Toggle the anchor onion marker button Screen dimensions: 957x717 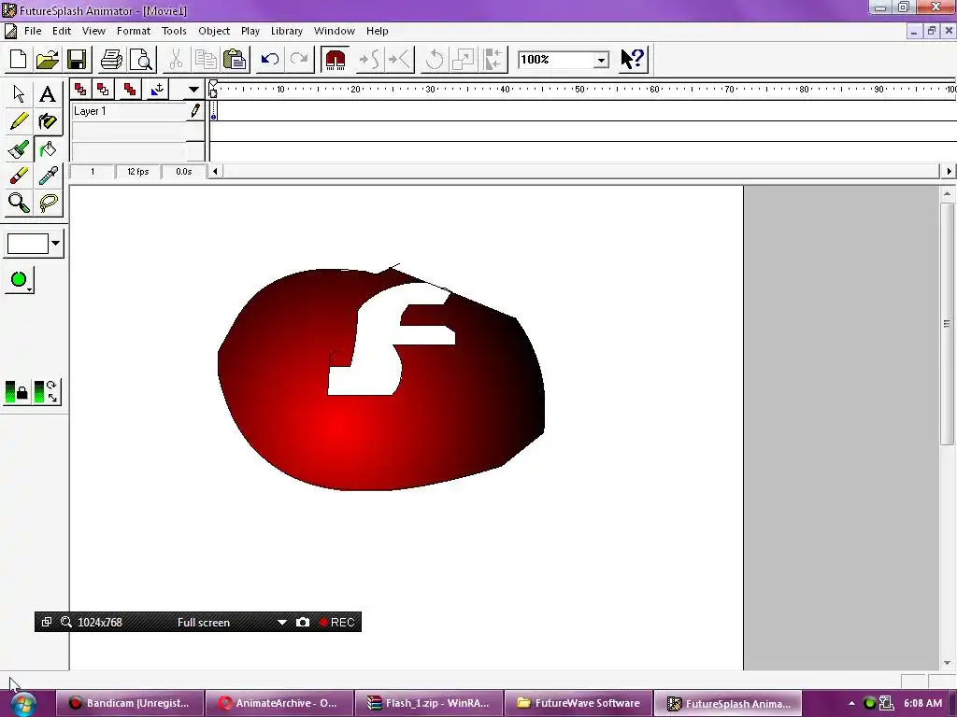[x=157, y=90]
